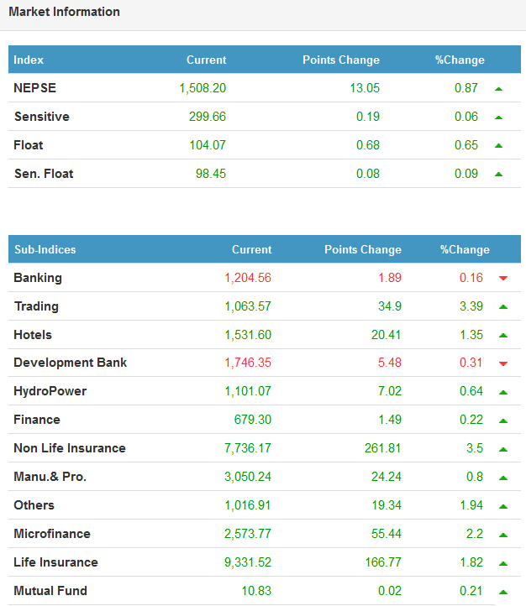Screen dimensions: 526x606
Task: Click the red down arrow in Development Bank row
Action: pos(503,363)
